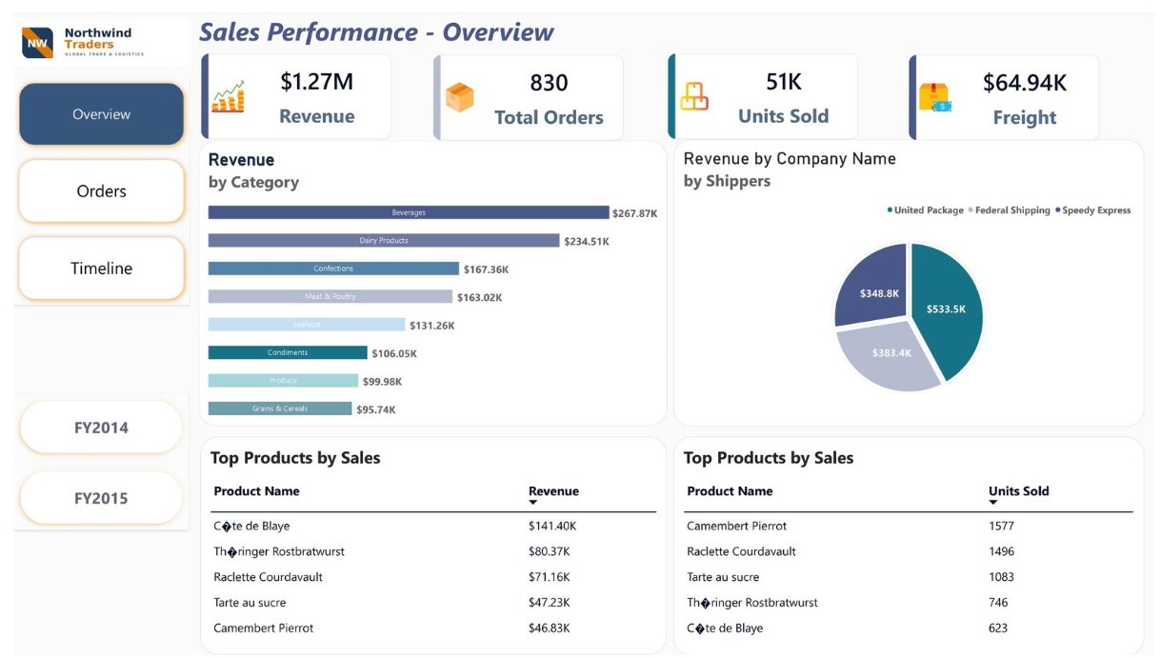Click the 1577 units sold cell
The height and width of the screenshot is (658, 1161).
(x=1001, y=526)
